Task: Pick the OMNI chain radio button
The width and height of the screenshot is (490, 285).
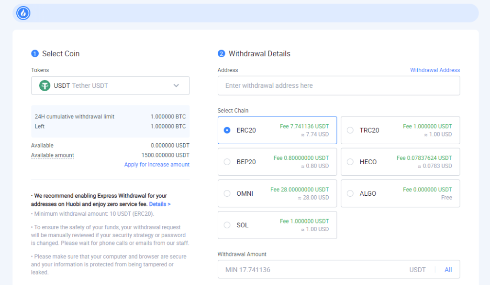Action: [227, 193]
